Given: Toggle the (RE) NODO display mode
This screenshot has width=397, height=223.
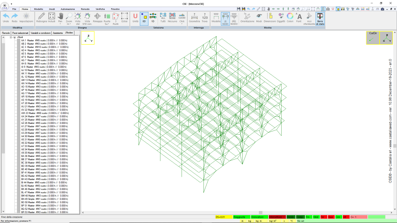Looking at the screenshot, I should coord(234,19).
